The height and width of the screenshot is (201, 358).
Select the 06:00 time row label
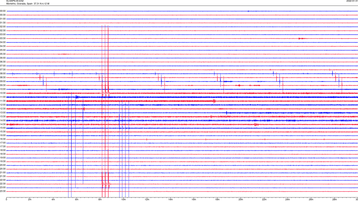3,58
